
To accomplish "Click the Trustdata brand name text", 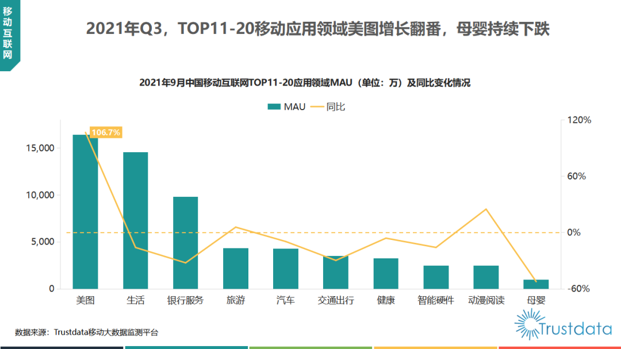I will tap(575, 329).
